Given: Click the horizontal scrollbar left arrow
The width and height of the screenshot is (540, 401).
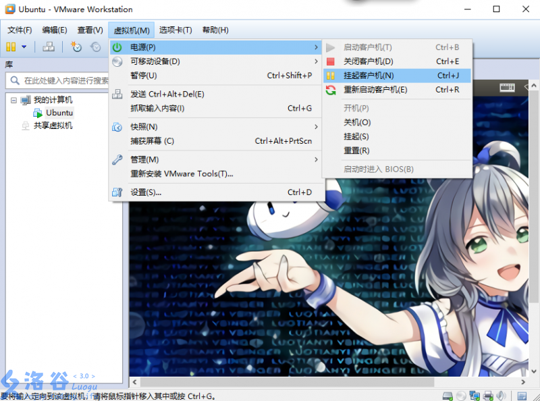Looking at the screenshot, I should click(134, 382).
